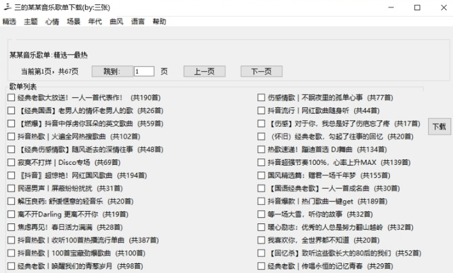Click the 某某音乐歌单:精选—最热 heading
The height and width of the screenshot is (273, 453).
click(x=48, y=55)
